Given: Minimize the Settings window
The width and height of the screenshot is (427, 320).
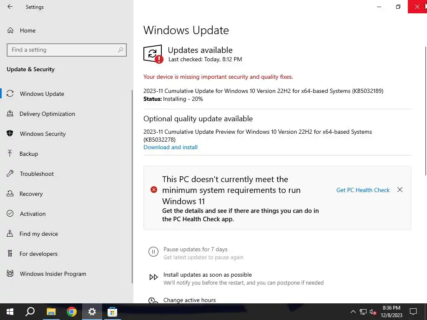Looking at the screenshot, I should click(379, 7).
